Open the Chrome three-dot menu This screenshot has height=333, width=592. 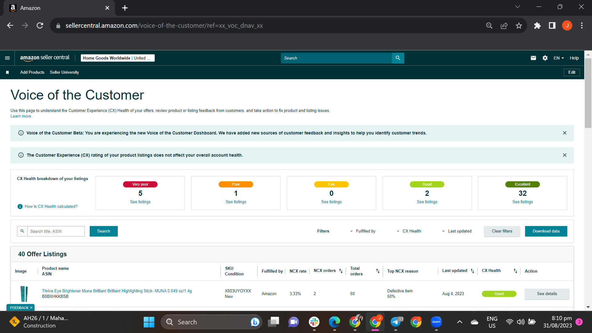[582, 26]
